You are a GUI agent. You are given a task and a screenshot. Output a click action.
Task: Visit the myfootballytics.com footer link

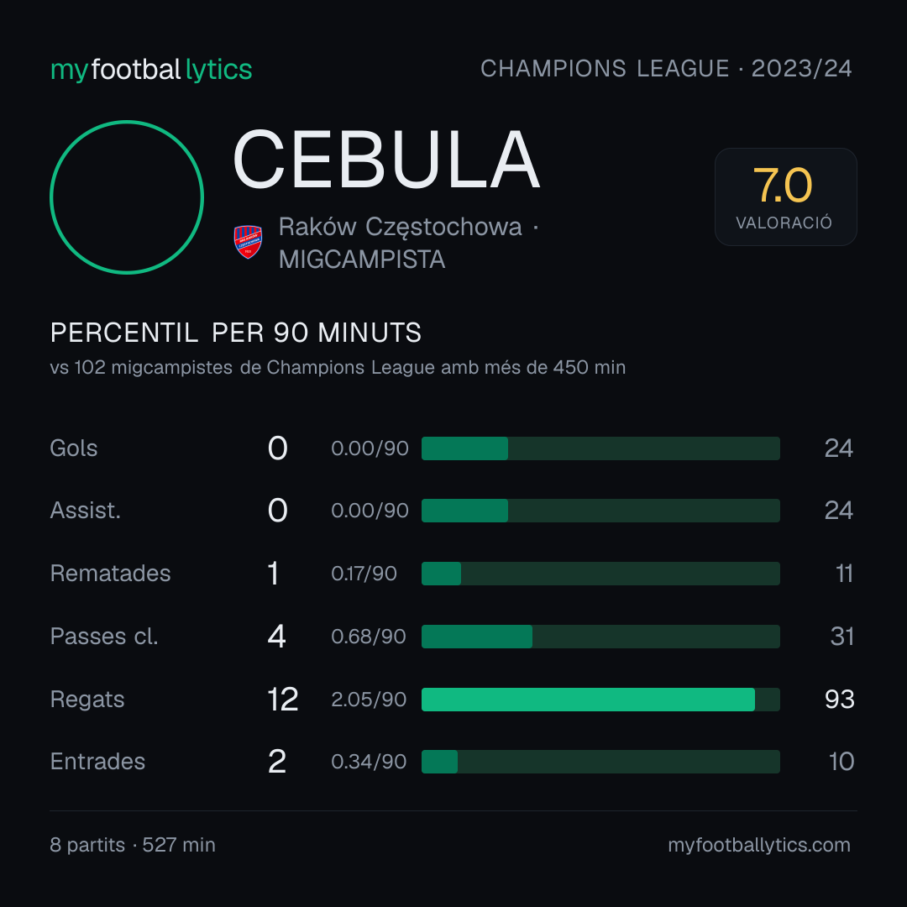pyautogui.click(x=759, y=845)
